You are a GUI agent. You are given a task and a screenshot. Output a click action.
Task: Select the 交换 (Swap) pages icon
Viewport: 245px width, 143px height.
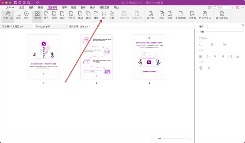click(x=112, y=15)
